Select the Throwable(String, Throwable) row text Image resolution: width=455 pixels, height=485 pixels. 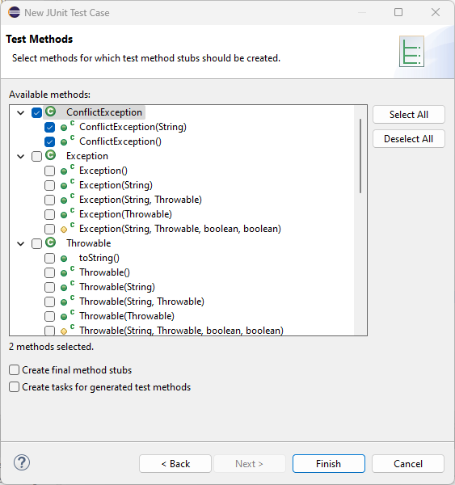coord(141,302)
